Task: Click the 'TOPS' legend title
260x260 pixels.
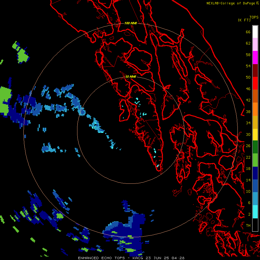Action: (254, 17)
